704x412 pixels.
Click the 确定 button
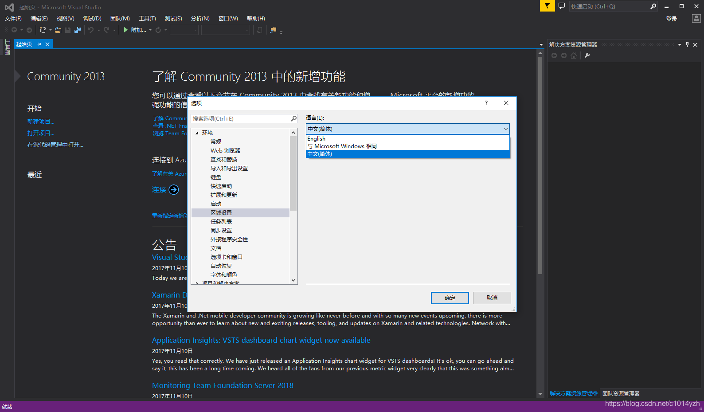coord(450,298)
